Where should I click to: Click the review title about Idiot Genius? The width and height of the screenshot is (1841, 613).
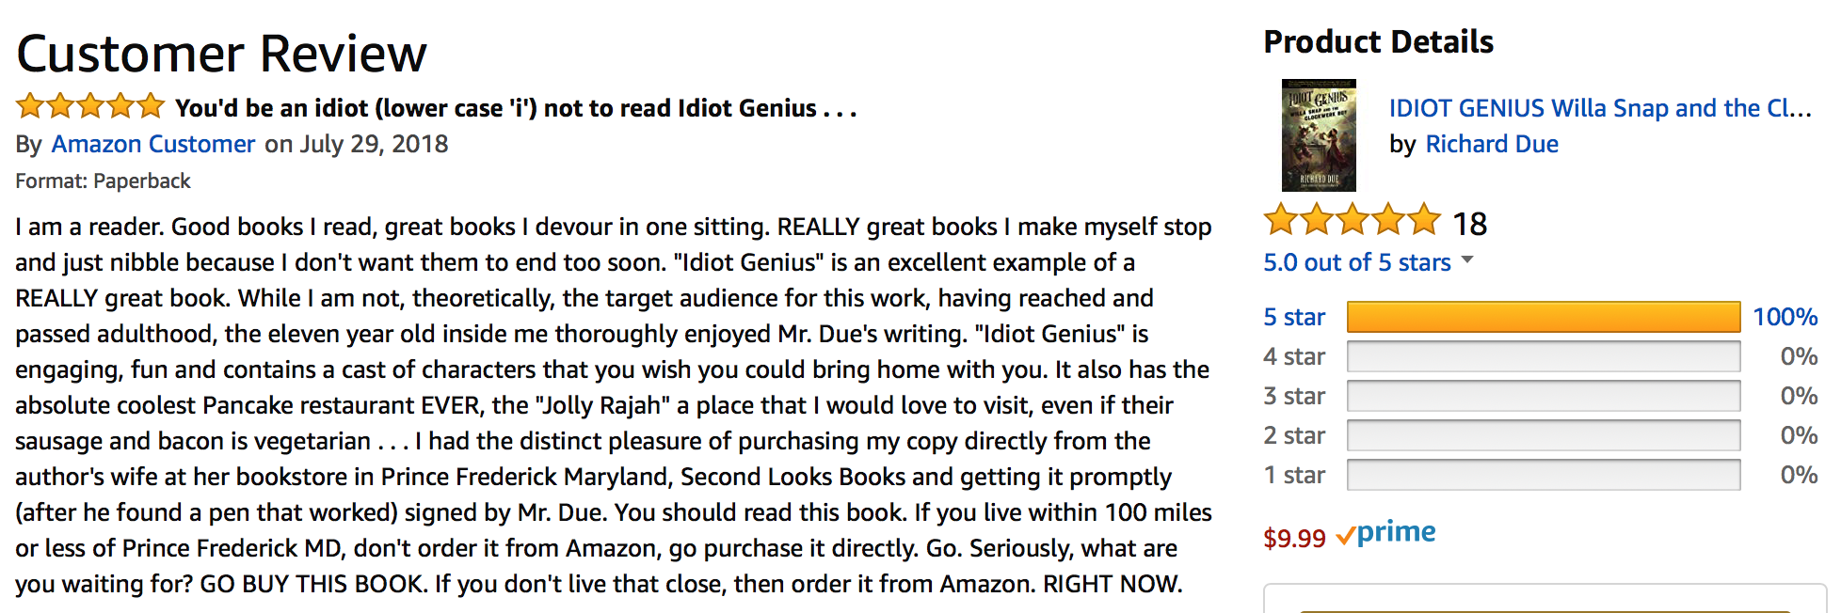tap(516, 108)
